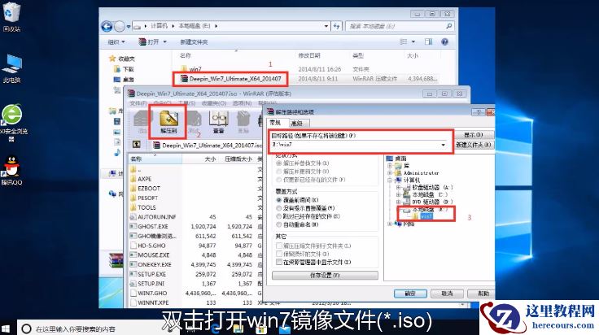Click the 取消 button in extraction dialog
The width and height of the screenshot is (599, 335).
[447, 294]
